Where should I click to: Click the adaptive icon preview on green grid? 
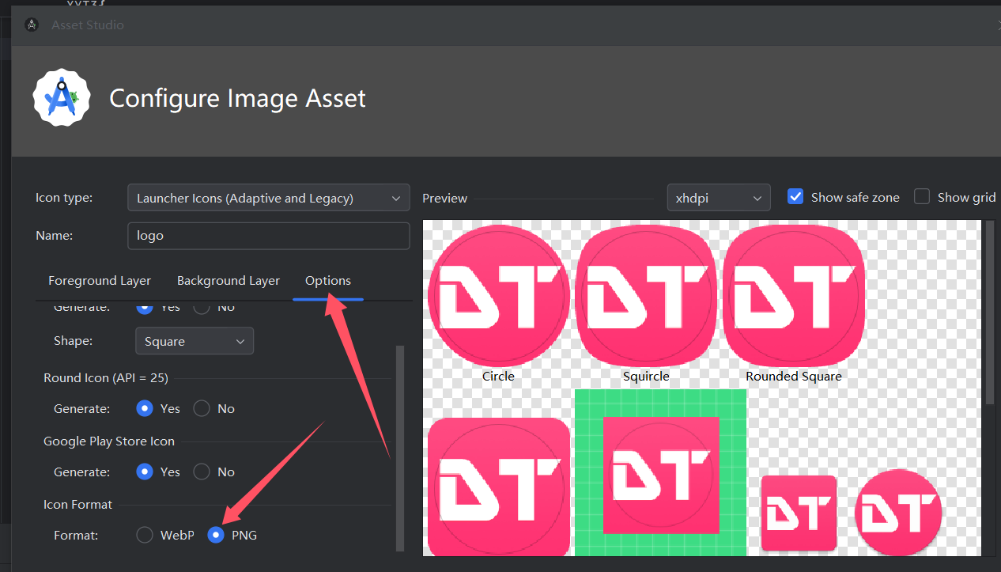click(661, 475)
